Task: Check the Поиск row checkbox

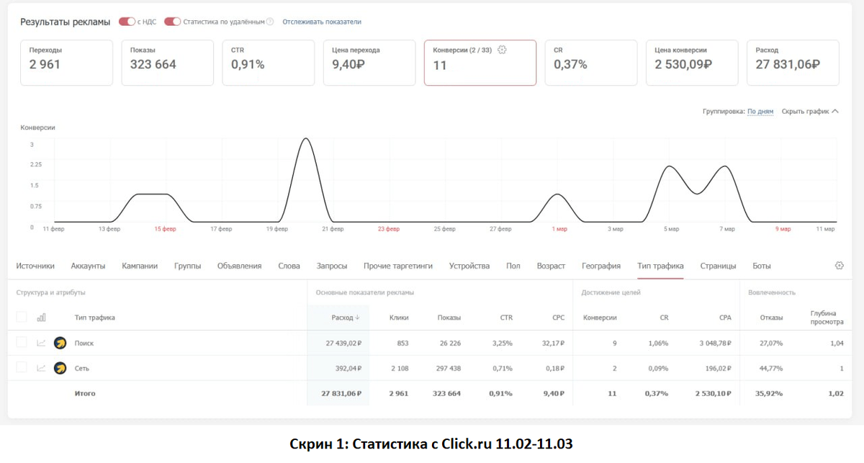Action: click(x=22, y=343)
